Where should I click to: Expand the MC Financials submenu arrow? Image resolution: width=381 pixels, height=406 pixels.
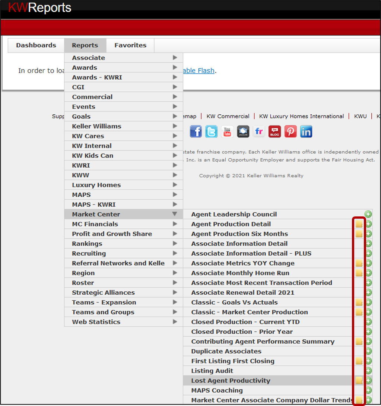click(175, 224)
